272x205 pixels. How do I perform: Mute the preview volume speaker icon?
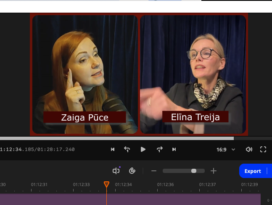[x=249, y=149]
